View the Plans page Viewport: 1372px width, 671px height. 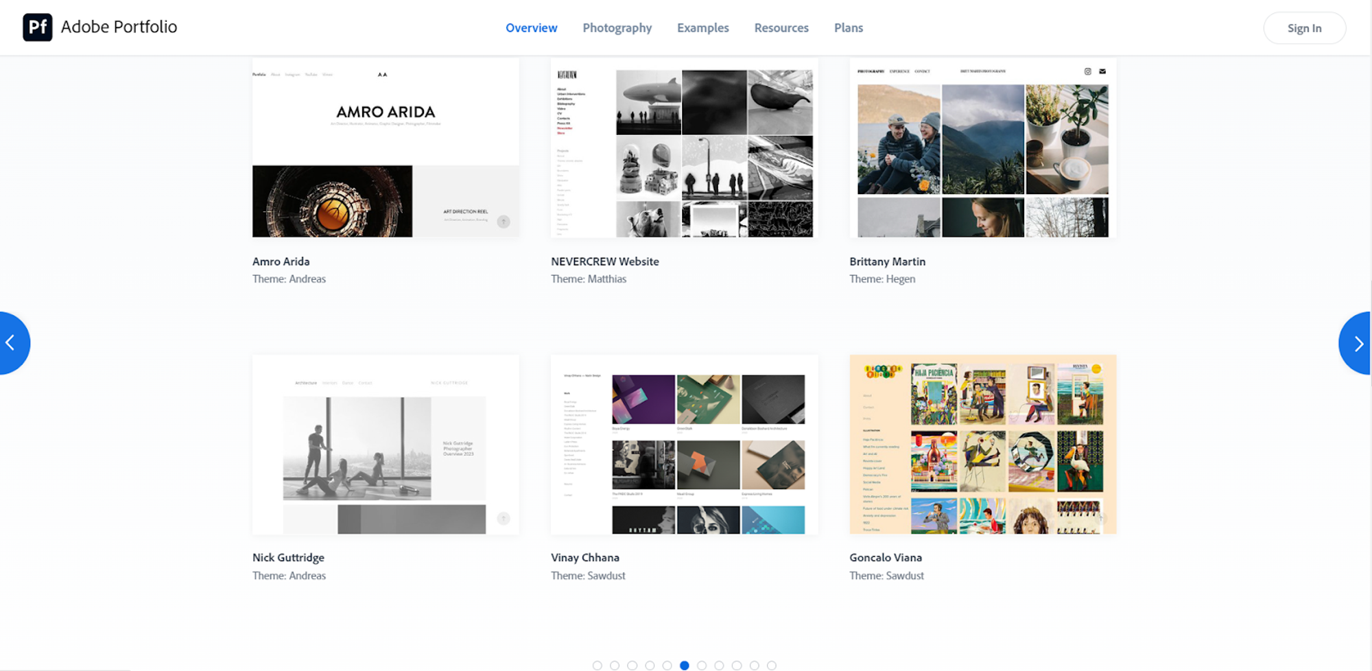[x=849, y=27]
